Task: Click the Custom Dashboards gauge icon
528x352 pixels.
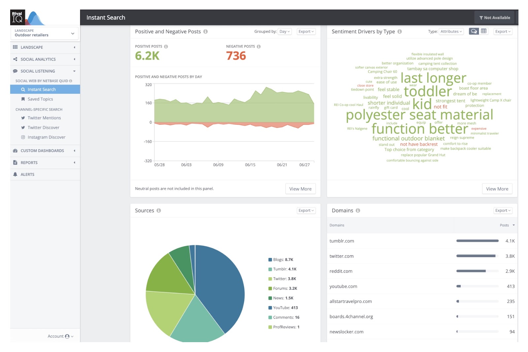Action: pyautogui.click(x=15, y=151)
